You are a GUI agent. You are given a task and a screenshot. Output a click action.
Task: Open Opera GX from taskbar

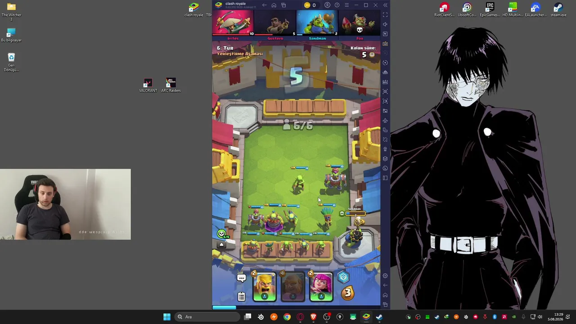[x=300, y=317]
